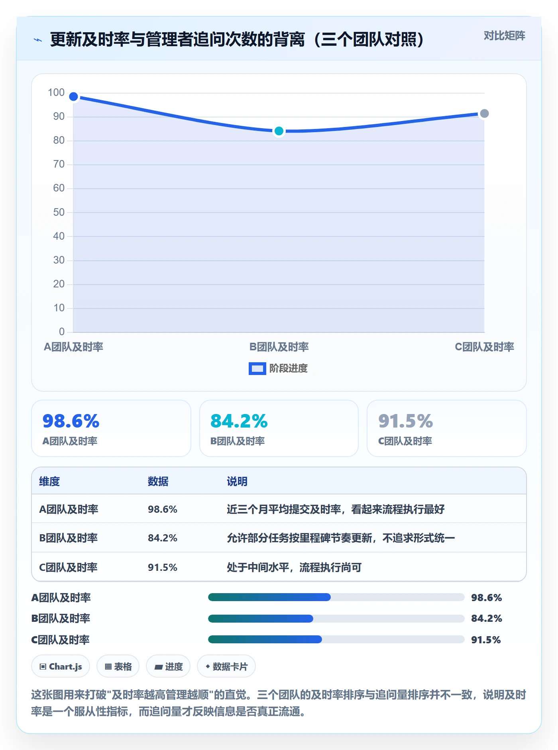The width and height of the screenshot is (558, 750).
Task: Click the 阶段进度 legend label text
Action: point(289,369)
